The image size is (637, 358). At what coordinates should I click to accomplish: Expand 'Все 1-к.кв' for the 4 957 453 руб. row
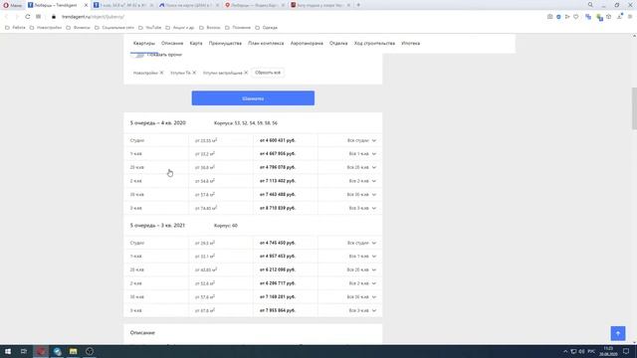coord(362,257)
